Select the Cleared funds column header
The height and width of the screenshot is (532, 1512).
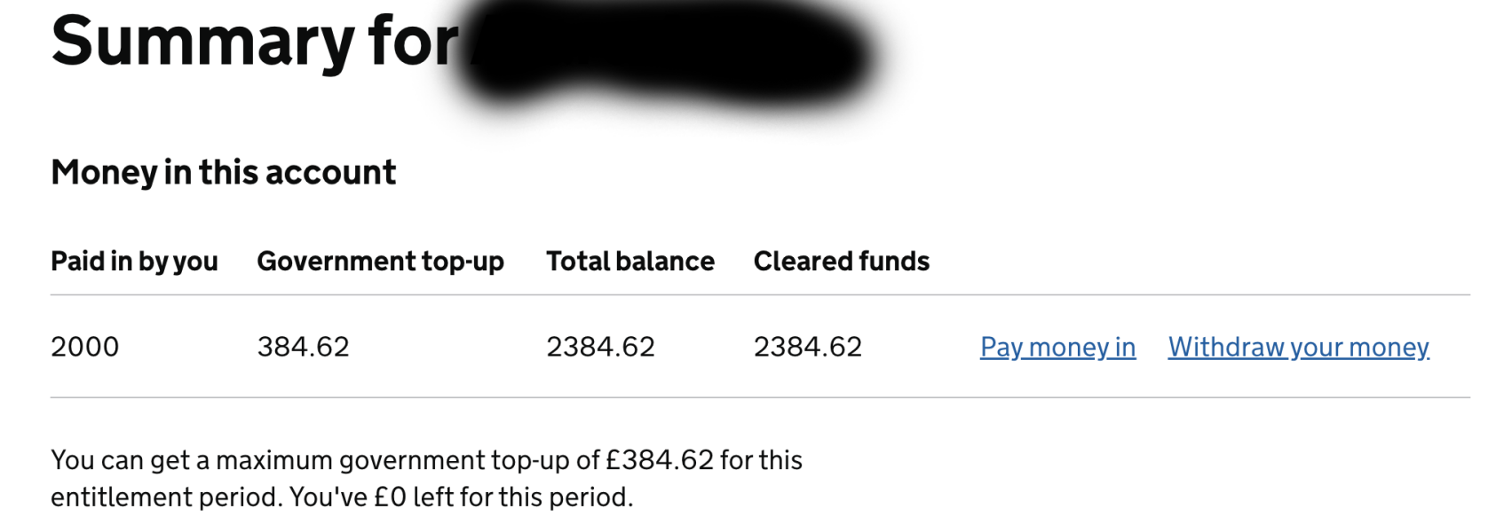[841, 262]
